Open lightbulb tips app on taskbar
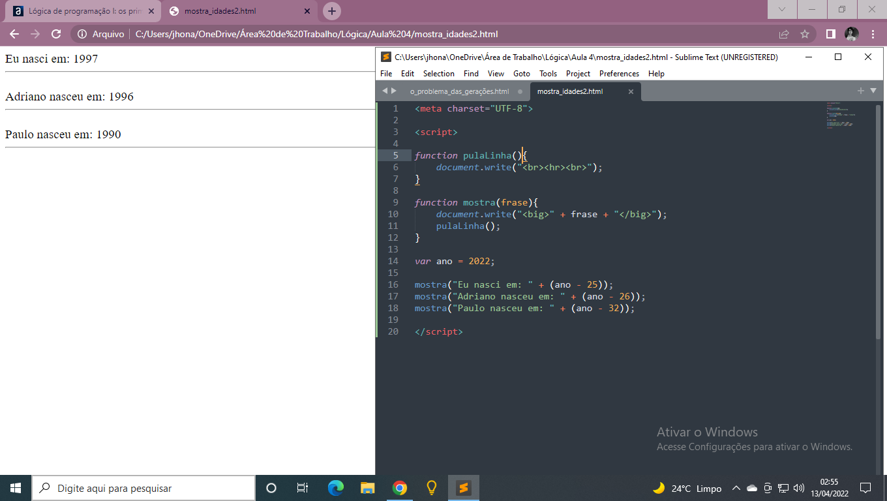The width and height of the screenshot is (887, 501). (x=431, y=488)
